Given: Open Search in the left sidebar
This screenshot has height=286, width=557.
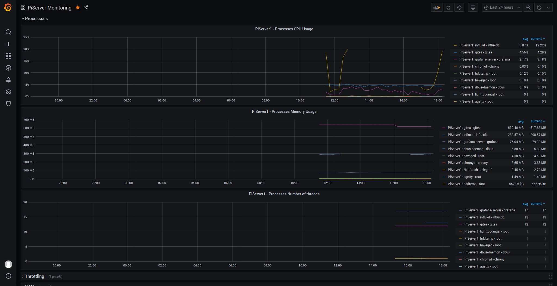Looking at the screenshot, I should click(8, 32).
